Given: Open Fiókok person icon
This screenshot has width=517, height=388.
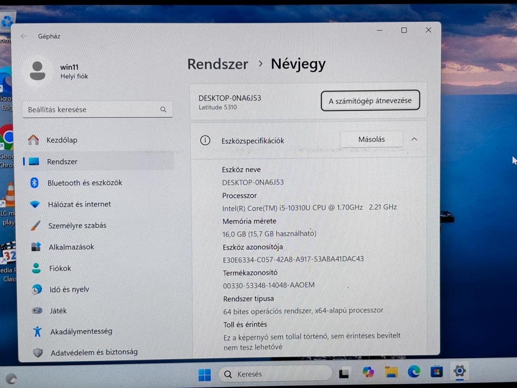Looking at the screenshot, I should pyautogui.click(x=36, y=268).
